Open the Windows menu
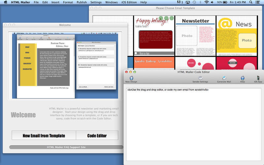The height and width of the screenshot is (165, 264). pyautogui.click(x=111, y=2)
